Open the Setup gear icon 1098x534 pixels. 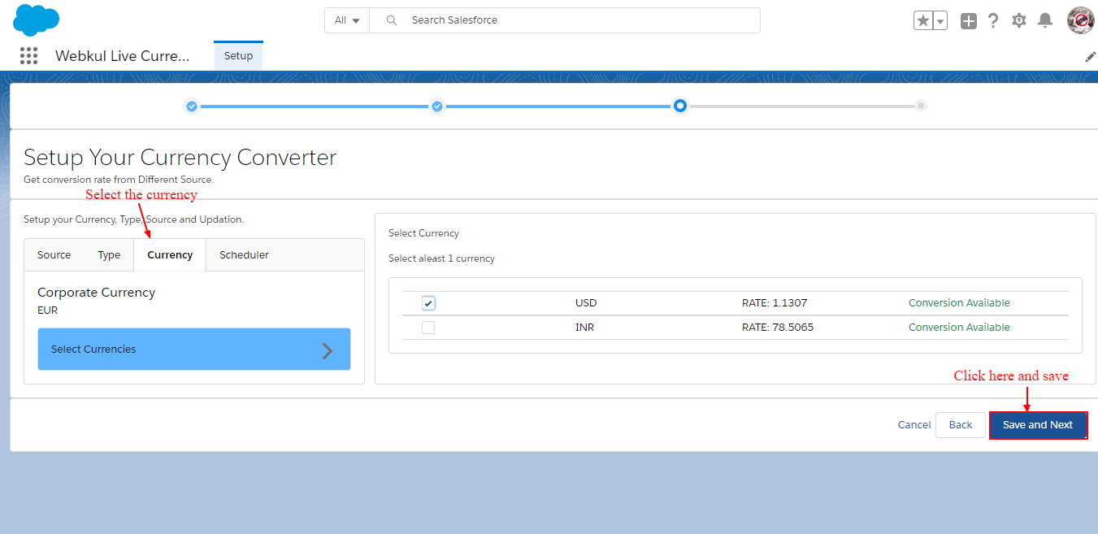point(1019,21)
